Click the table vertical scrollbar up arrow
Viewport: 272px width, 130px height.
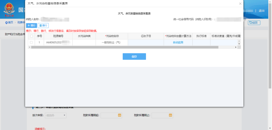(239, 41)
